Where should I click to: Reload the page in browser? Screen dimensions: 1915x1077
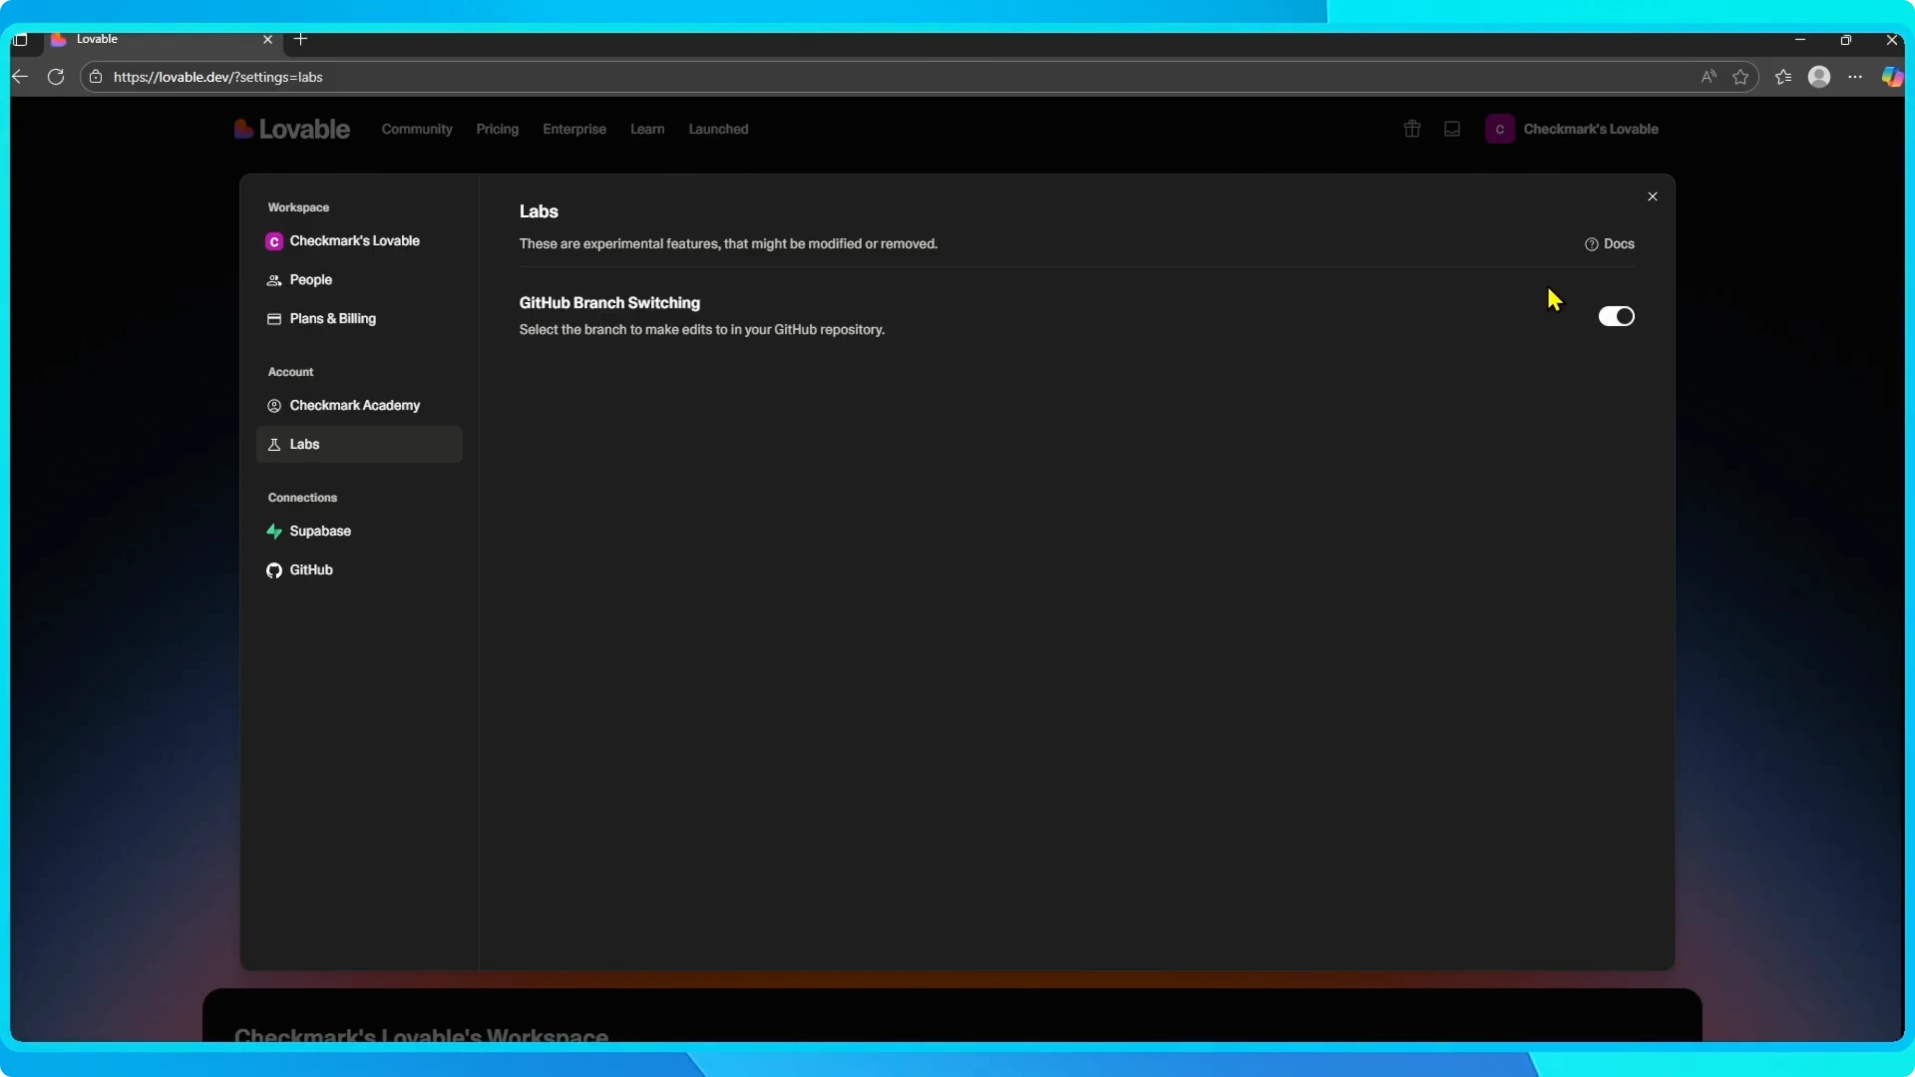[56, 76]
